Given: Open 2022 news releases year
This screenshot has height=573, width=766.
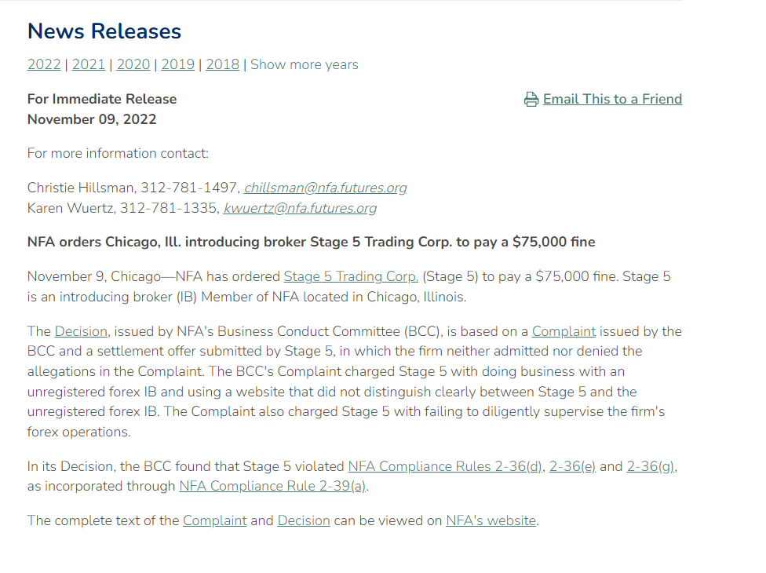Looking at the screenshot, I should [x=44, y=64].
